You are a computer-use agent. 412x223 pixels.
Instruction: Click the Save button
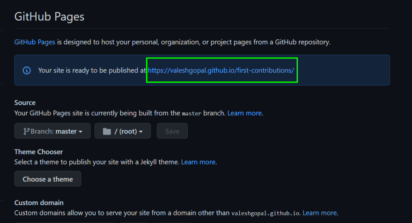pyautogui.click(x=172, y=131)
